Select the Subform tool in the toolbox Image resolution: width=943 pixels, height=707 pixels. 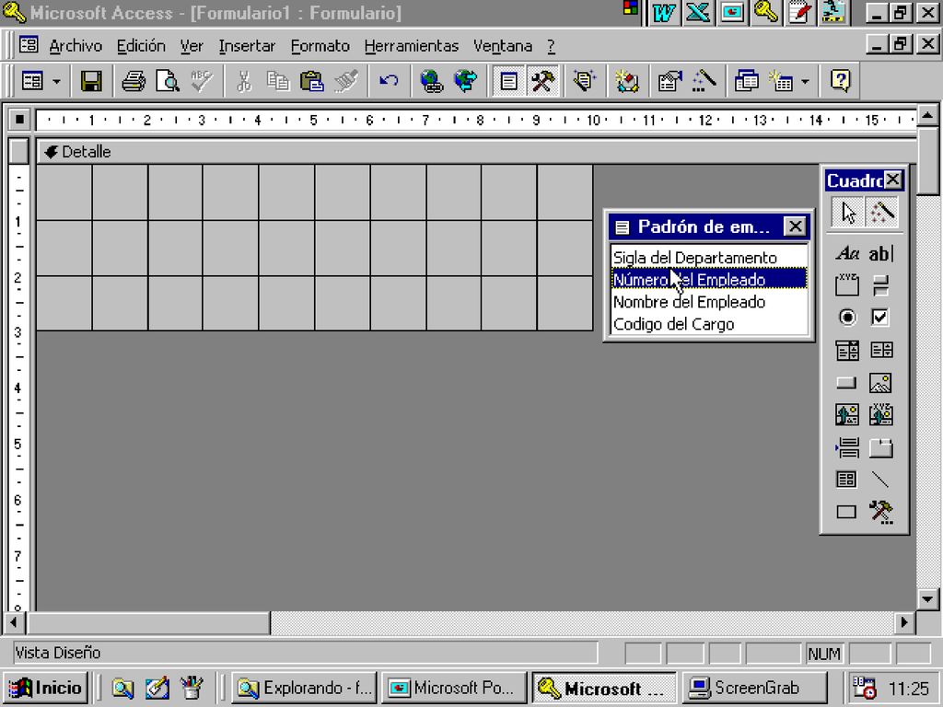[847, 479]
